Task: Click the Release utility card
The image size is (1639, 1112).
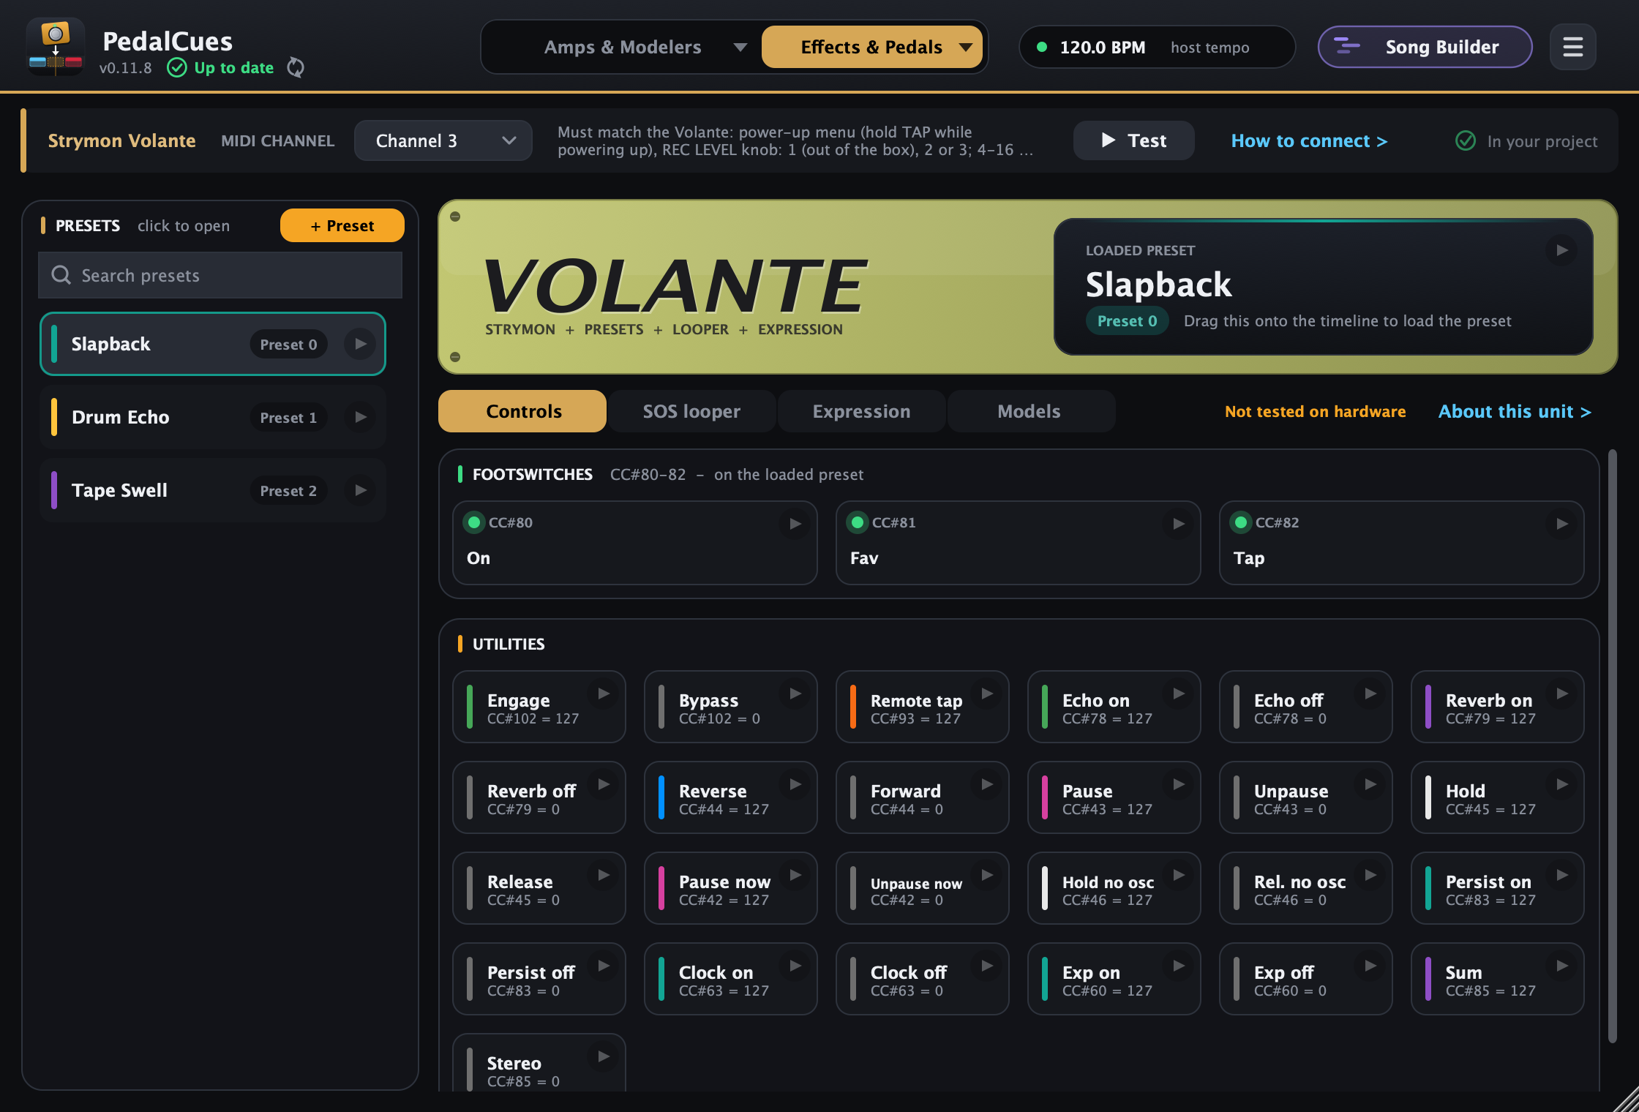Action: [539, 888]
